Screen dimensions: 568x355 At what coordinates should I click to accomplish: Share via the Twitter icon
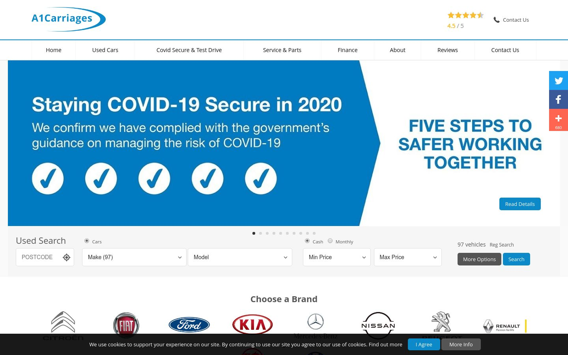pyautogui.click(x=559, y=80)
